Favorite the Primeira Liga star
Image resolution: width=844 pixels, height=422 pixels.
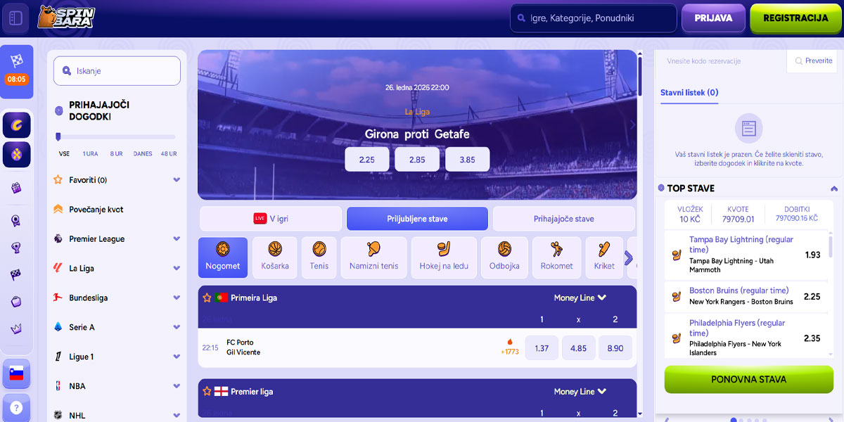click(x=207, y=298)
